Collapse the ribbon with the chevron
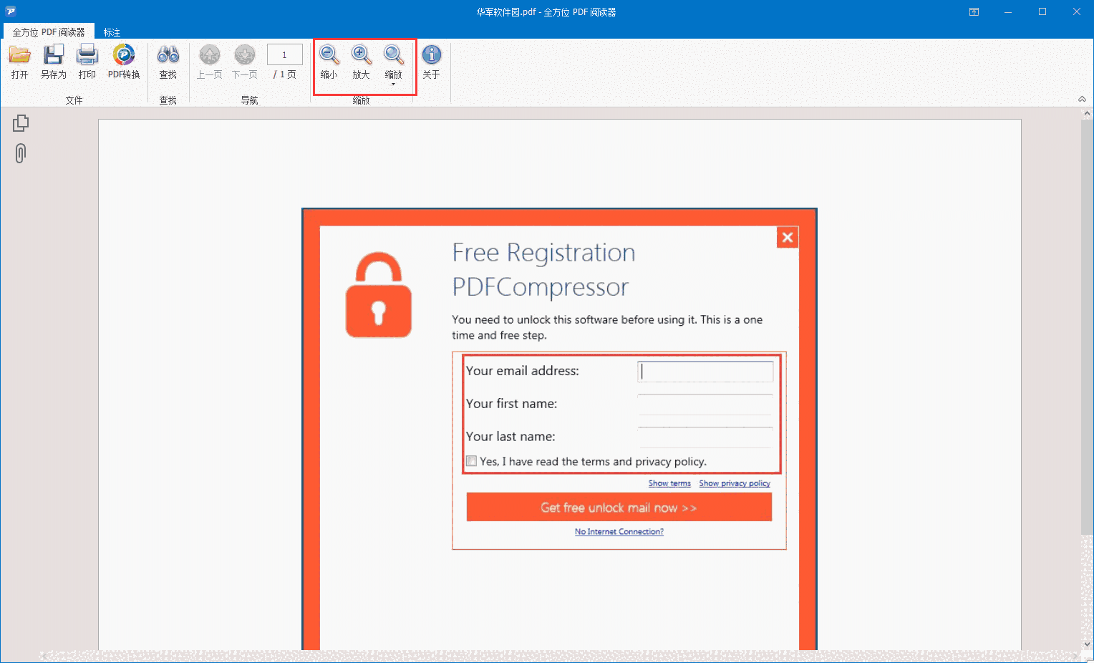 (x=1082, y=99)
